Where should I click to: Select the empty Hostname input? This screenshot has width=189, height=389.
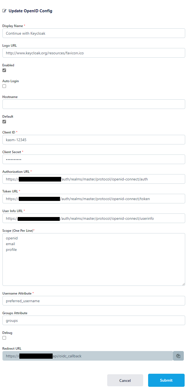pyautogui.click(x=94, y=104)
